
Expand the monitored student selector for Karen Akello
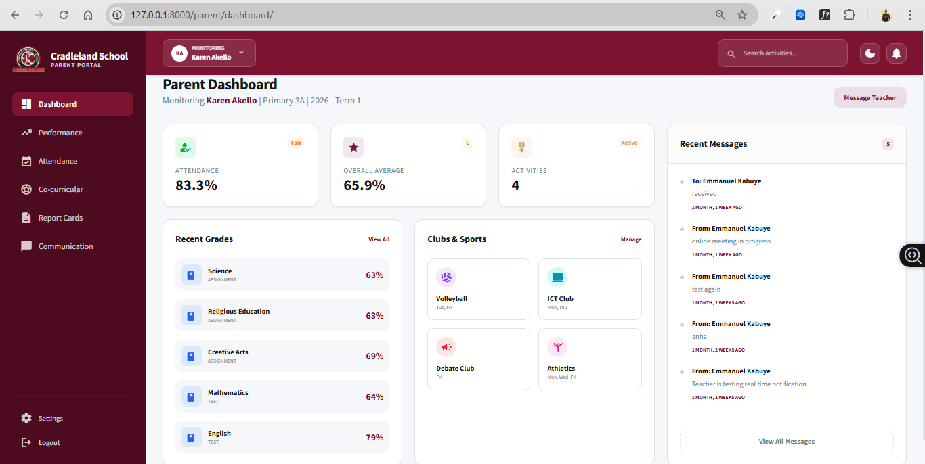click(x=240, y=52)
